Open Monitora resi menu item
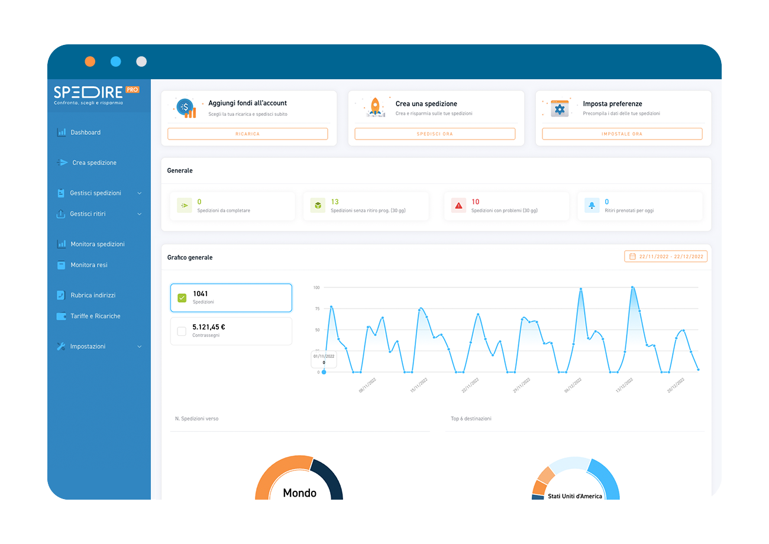 89,265
